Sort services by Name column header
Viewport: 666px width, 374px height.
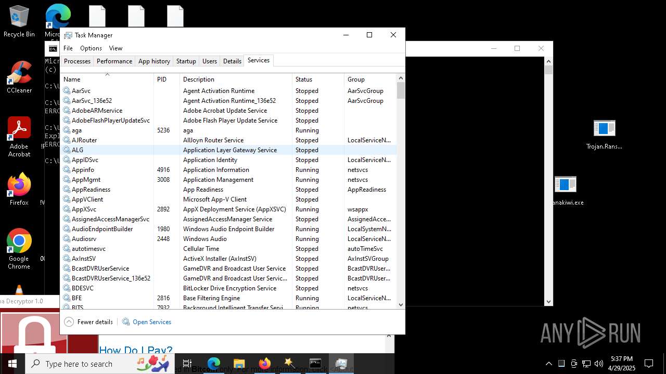point(107,79)
